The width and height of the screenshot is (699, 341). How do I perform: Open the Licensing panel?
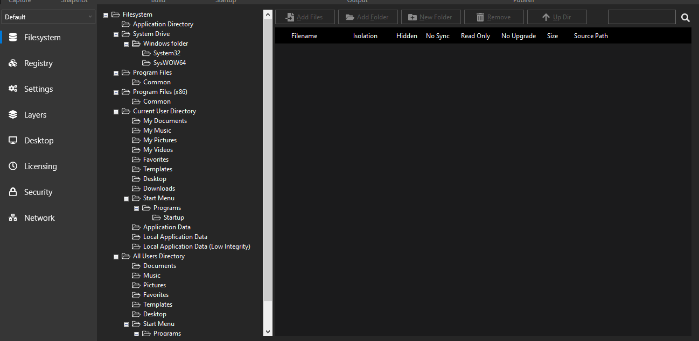pyautogui.click(x=40, y=166)
